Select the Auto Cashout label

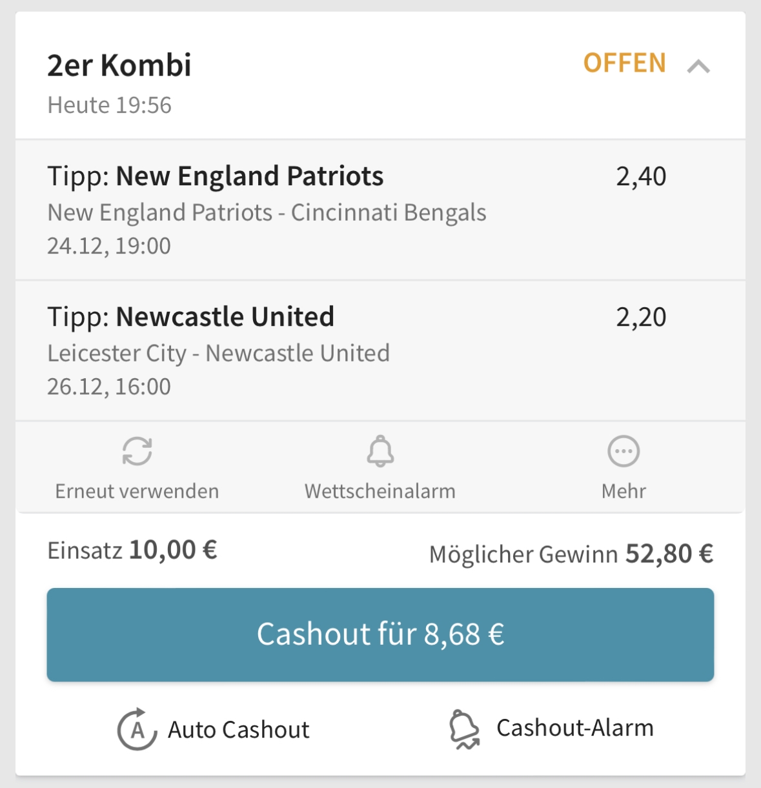click(x=239, y=730)
